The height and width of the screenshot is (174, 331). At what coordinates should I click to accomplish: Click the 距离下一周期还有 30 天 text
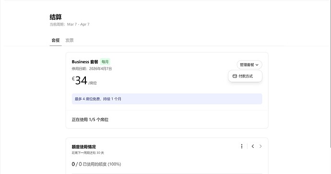(88, 153)
